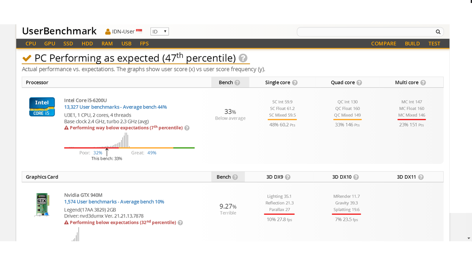The height and width of the screenshot is (265, 472).
Task: Click Intel Core i5-6200U name
Action: point(86,100)
